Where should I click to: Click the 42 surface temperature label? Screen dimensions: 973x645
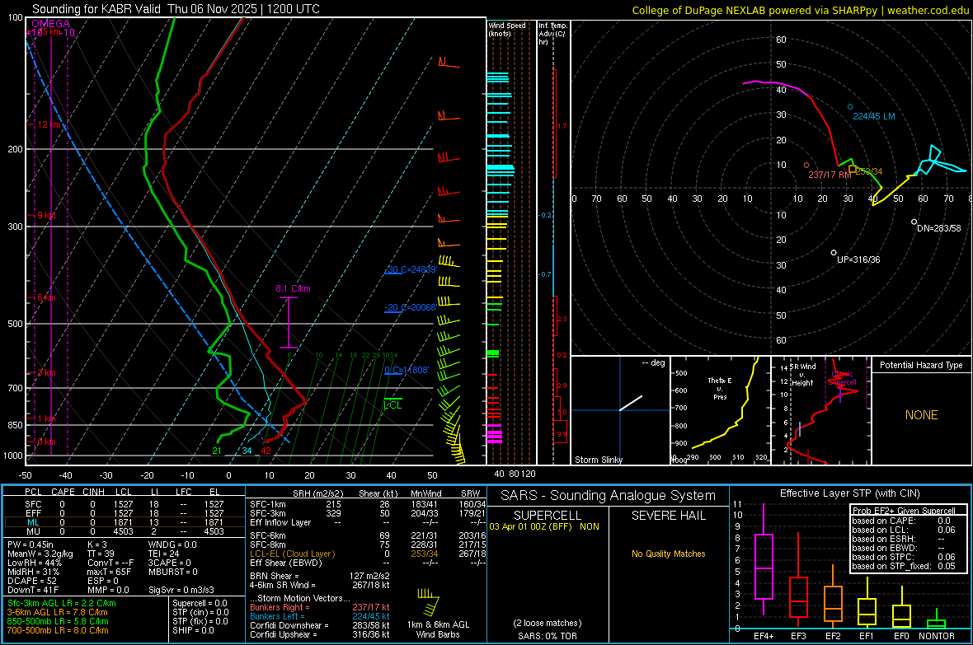click(266, 451)
